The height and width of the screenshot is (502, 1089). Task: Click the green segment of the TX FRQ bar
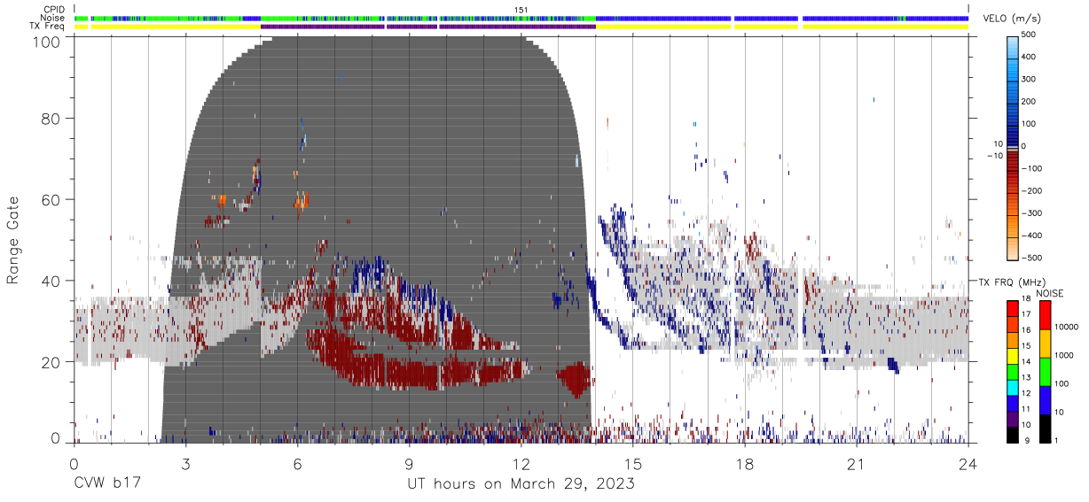(1012, 371)
